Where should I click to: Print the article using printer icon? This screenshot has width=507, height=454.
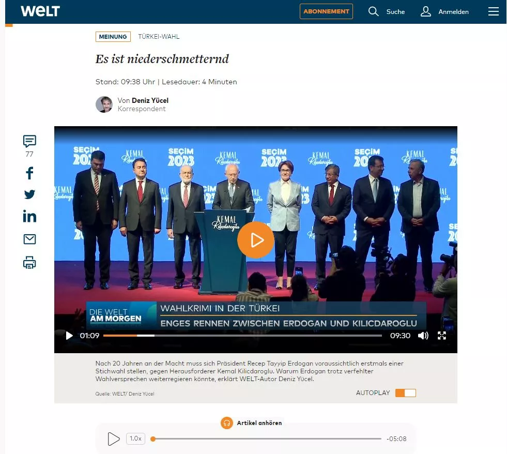click(x=29, y=263)
